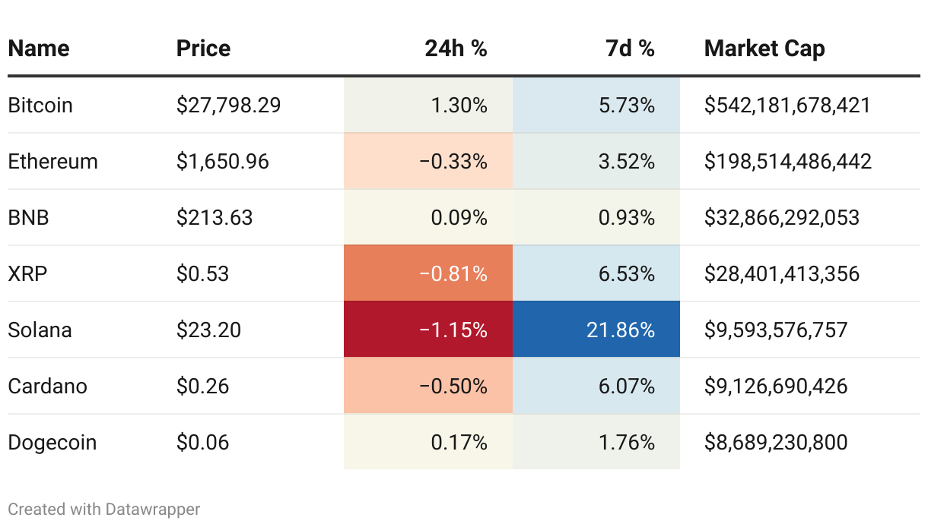The height and width of the screenshot is (527, 928).
Task: Click BNB's $213.63 price cell
Action: coord(215,217)
